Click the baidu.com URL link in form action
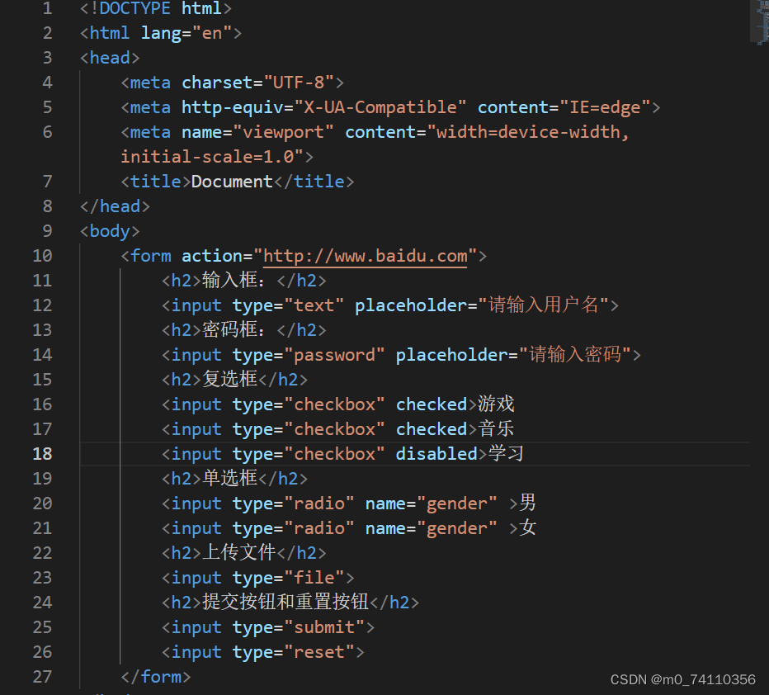Screen dimensions: 769x695 [x=366, y=256]
